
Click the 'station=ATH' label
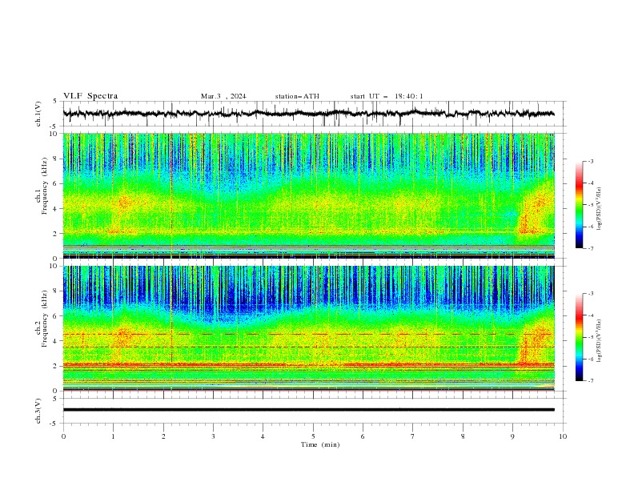click(x=297, y=96)
